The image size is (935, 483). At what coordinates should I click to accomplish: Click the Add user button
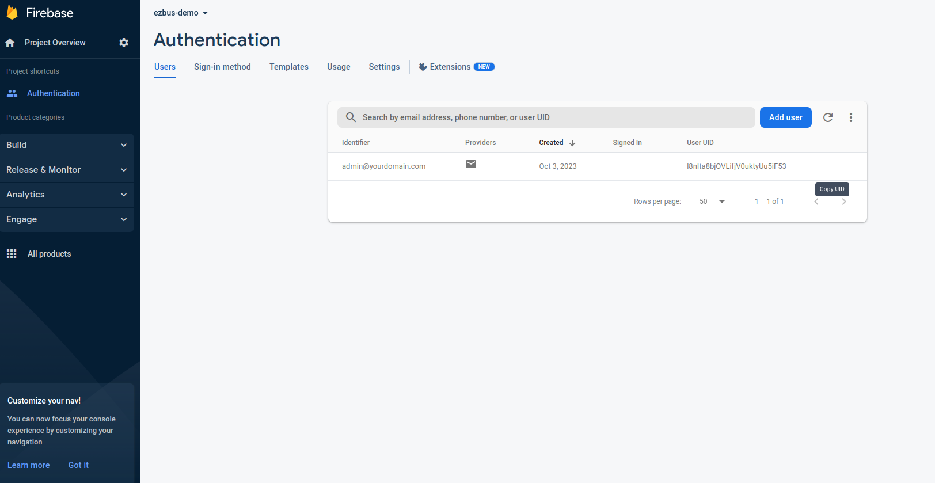coord(786,117)
